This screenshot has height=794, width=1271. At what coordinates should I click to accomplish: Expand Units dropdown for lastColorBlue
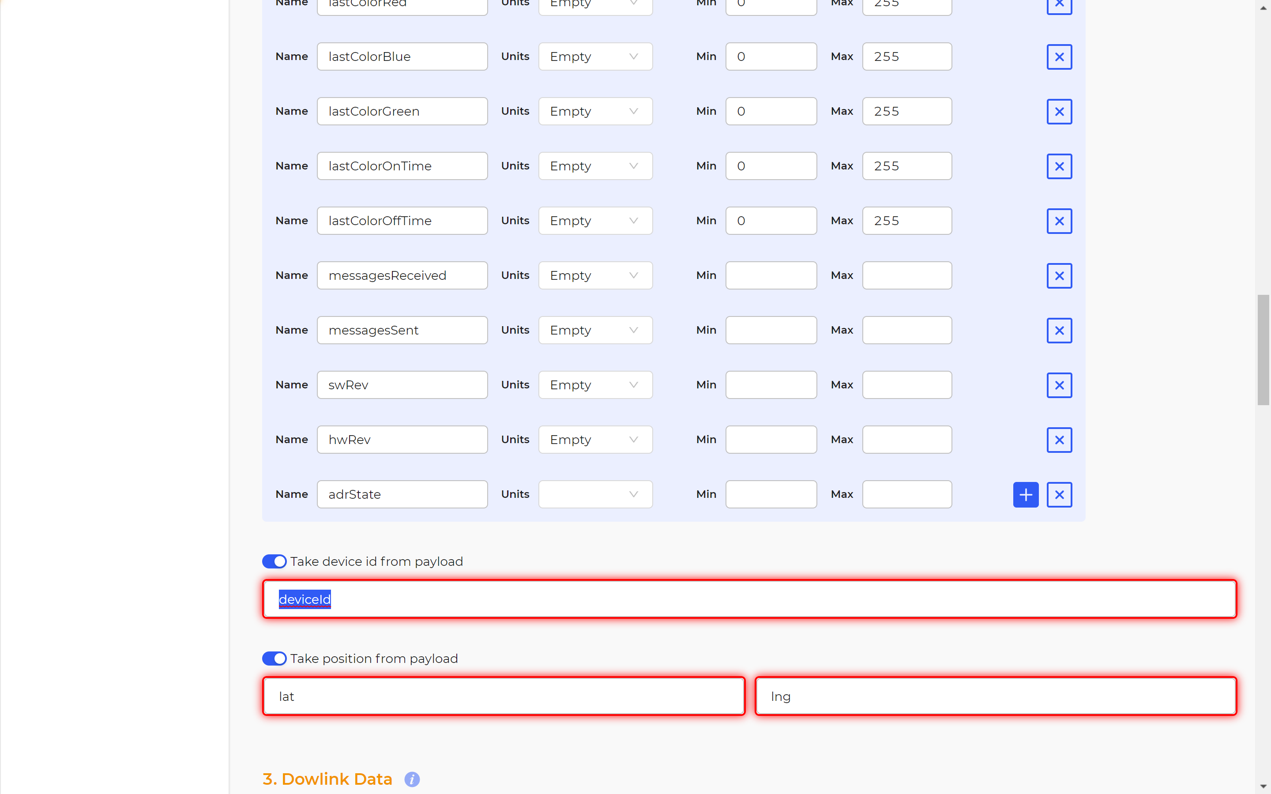(x=595, y=56)
